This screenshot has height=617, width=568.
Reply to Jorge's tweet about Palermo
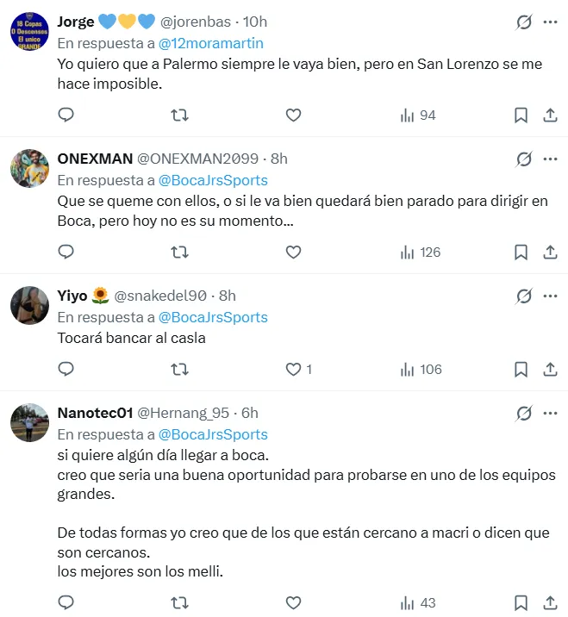(x=66, y=115)
